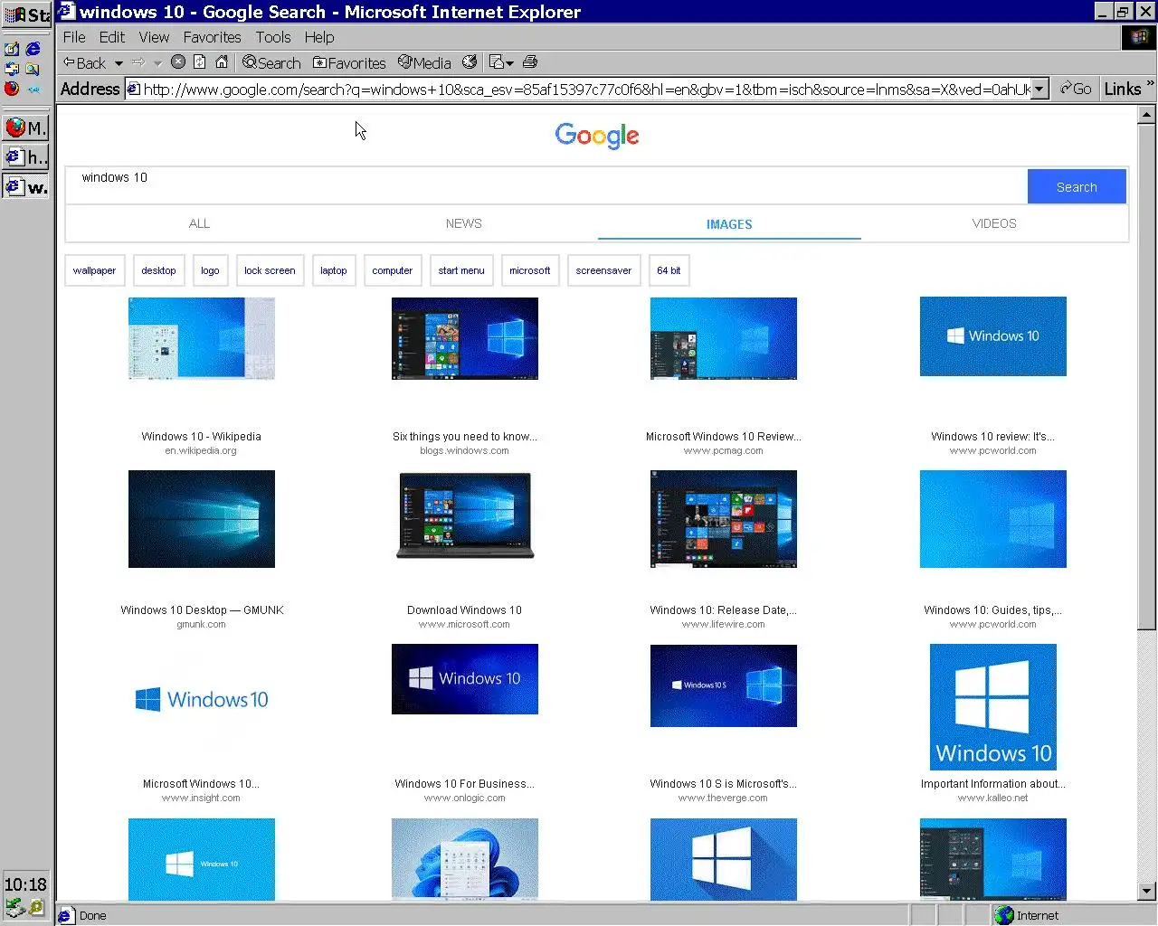Click the address bar URL field
The width and height of the screenshot is (1158, 926).
[x=586, y=89]
